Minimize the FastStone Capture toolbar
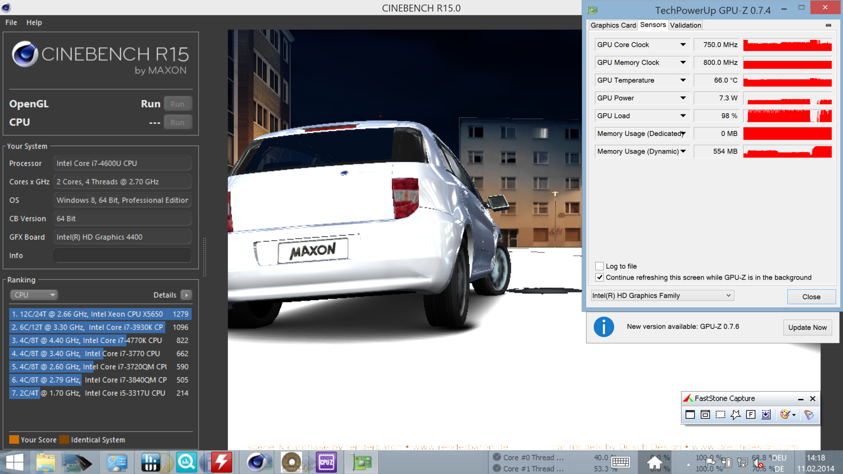 [800, 399]
